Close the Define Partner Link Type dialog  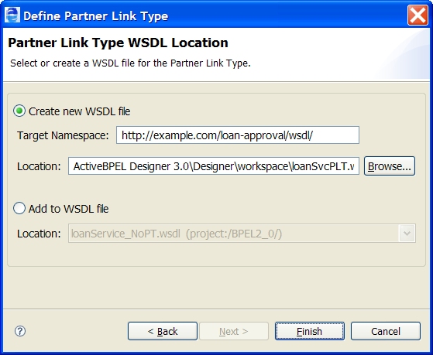pos(418,15)
